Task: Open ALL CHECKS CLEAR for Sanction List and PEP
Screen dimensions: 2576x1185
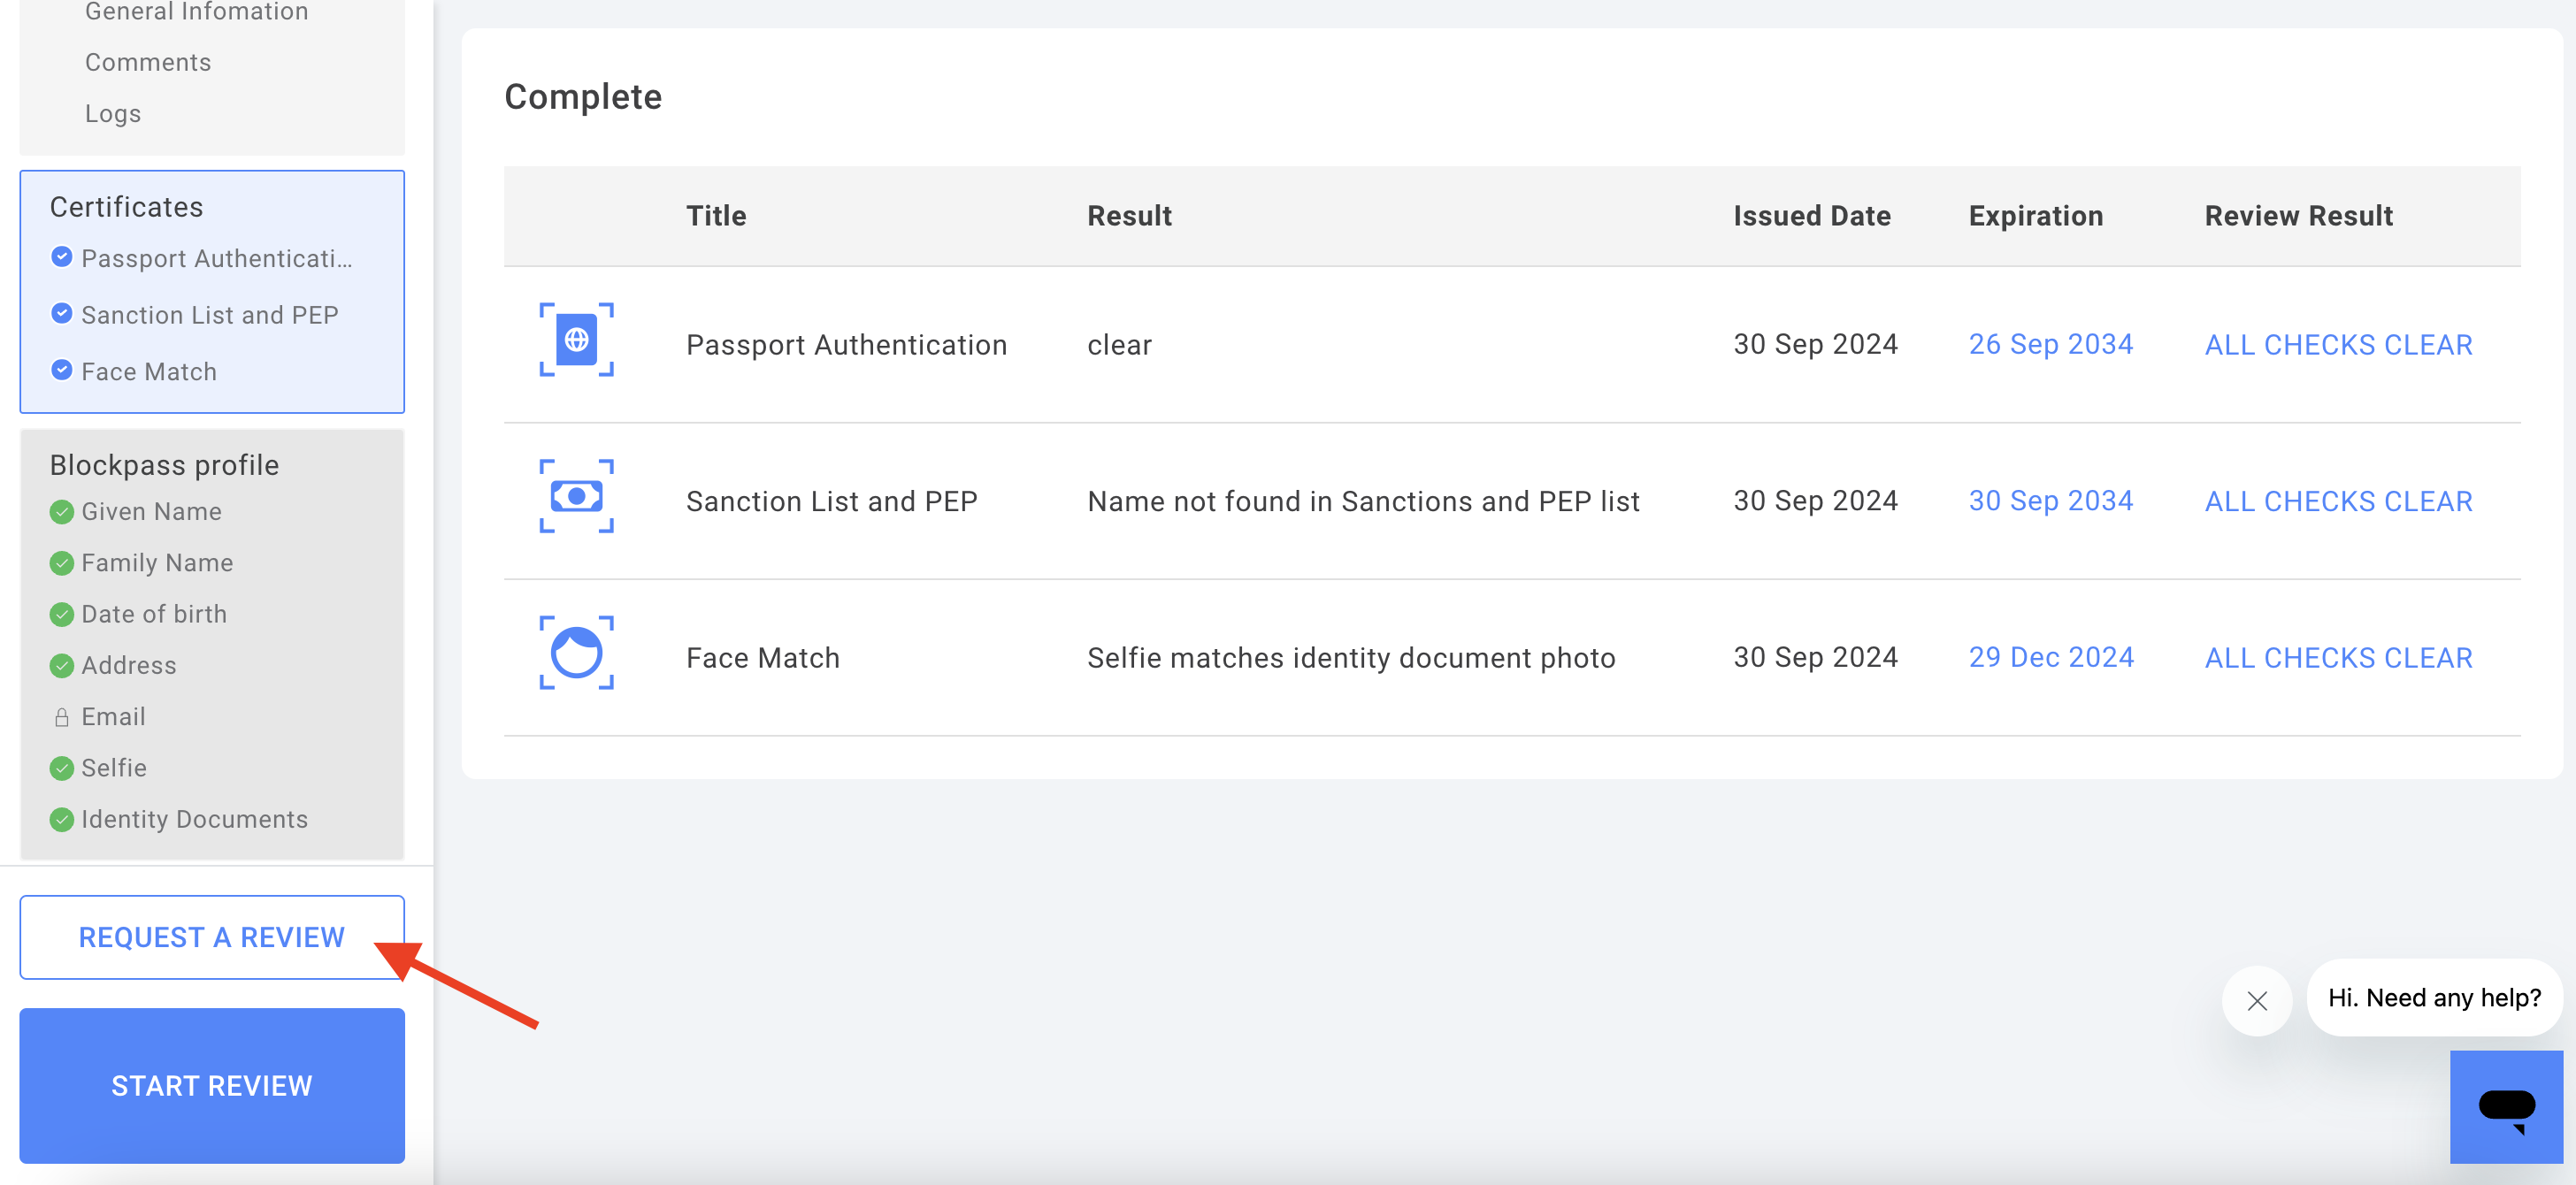Action: tap(2338, 501)
